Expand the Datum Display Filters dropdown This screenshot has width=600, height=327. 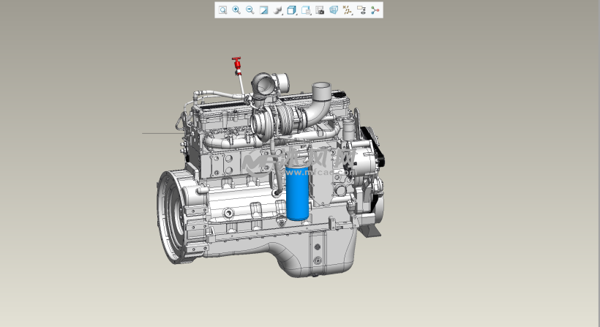[348, 10]
